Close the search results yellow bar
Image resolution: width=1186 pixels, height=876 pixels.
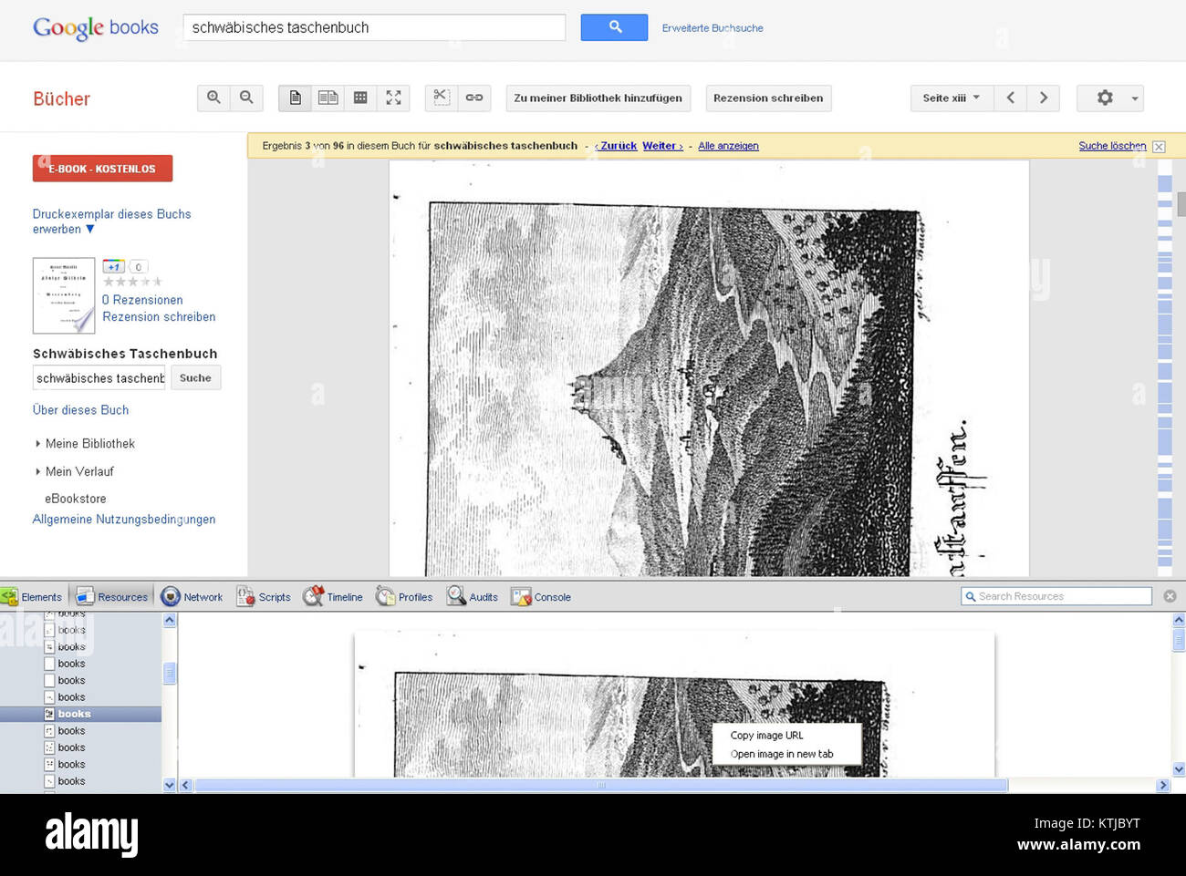click(x=1159, y=147)
